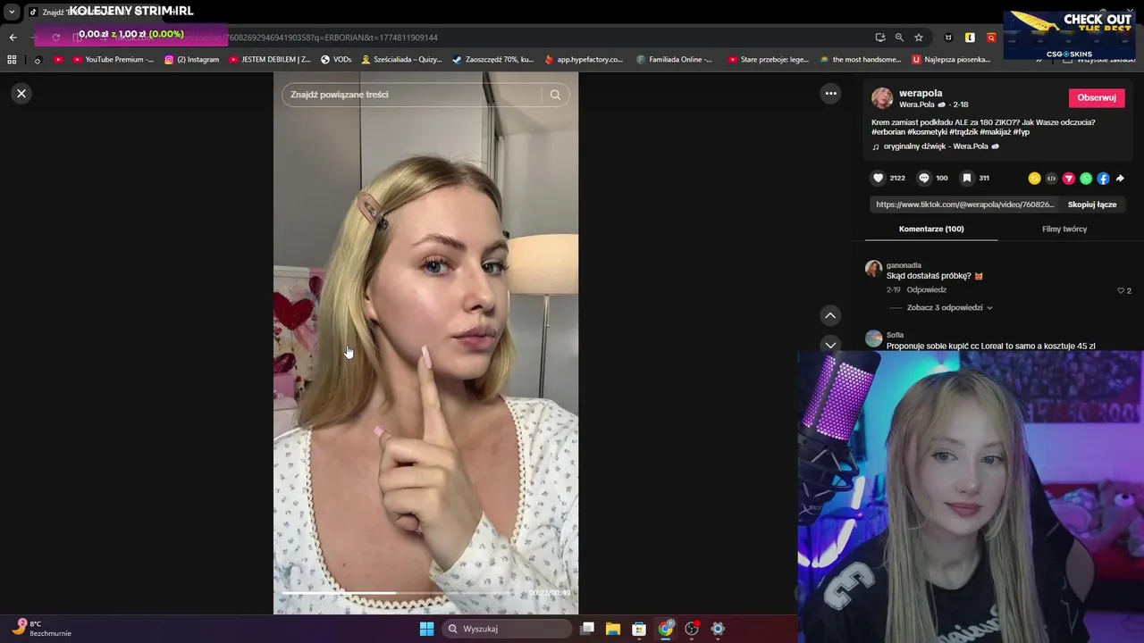
Task: Open Familiada Online bookmark
Action: pyautogui.click(x=675, y=60)
